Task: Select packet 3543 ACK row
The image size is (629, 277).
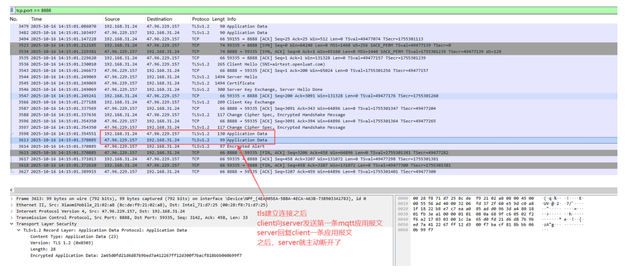Action: 313,70
